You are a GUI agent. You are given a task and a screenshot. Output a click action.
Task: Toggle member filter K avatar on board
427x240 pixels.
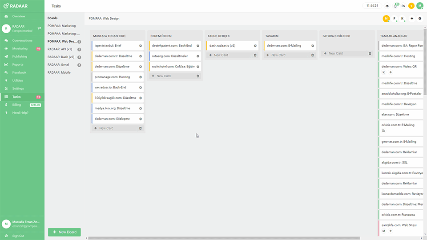[x=402, y=19]
